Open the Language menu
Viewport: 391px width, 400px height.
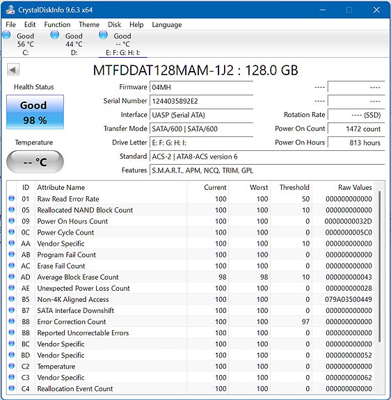coord(167,24)
